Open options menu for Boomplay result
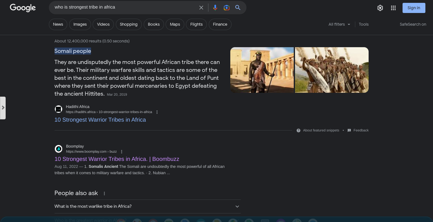 click(x=121, y=152)
